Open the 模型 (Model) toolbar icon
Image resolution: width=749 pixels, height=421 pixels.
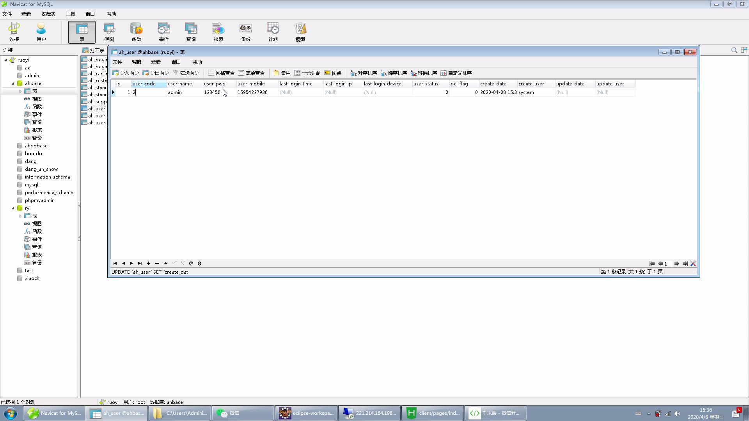tap(300, 31)
